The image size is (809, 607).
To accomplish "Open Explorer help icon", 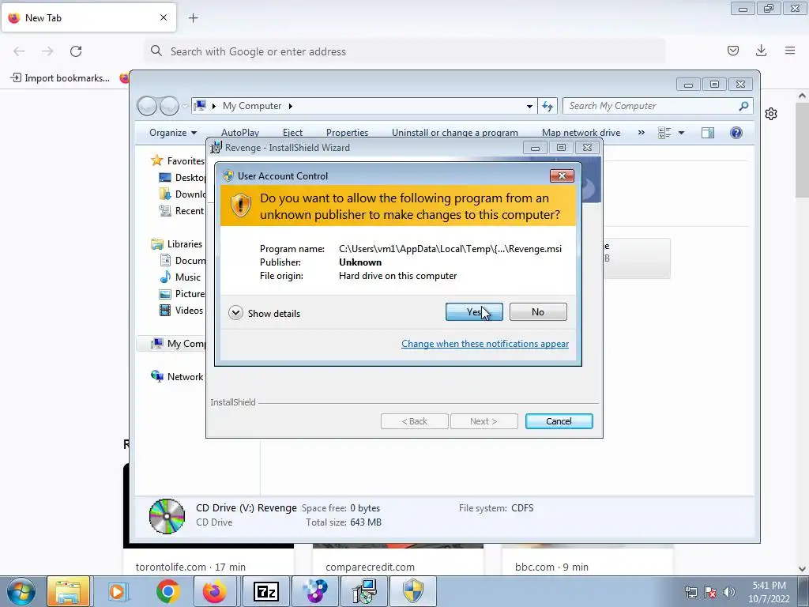I will pos(736,133).
